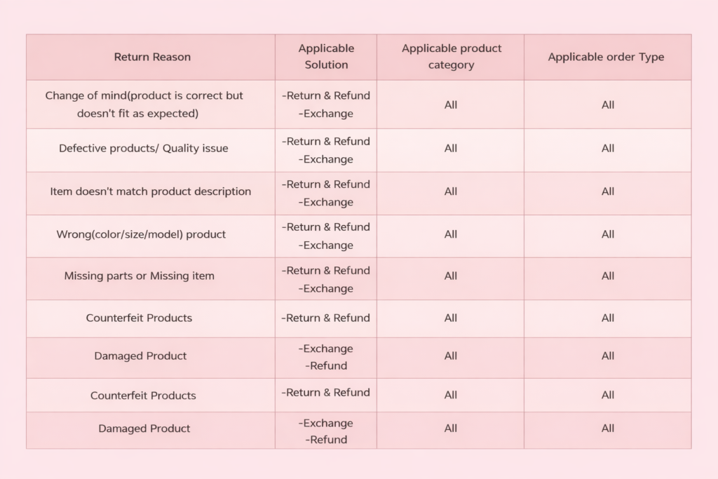Click the solution cell for Wrong product row
The width and height of the screenshot is (718, 479).
click(326, 236)
